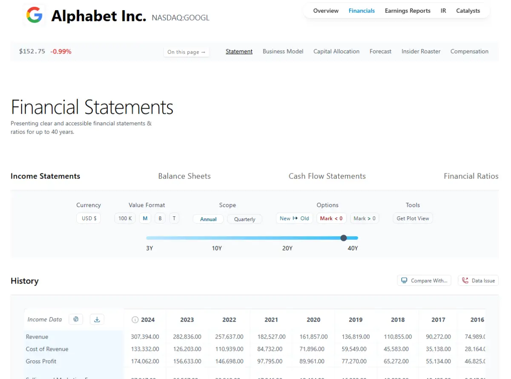Screen dimensions: 511x379
Task: Report a problem via the Data Issue phone icon
Action: 465,281
